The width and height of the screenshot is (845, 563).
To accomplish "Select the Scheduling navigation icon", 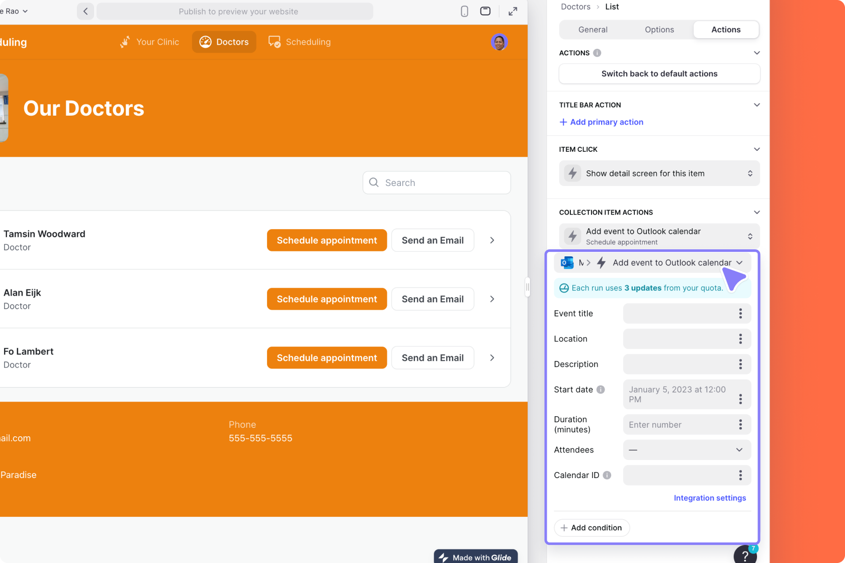I will click(275, 42).
